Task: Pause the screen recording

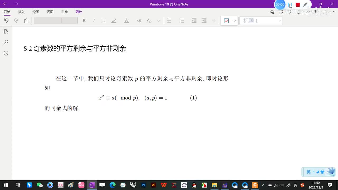Action: pyautogui.click(x=290, y=5)
